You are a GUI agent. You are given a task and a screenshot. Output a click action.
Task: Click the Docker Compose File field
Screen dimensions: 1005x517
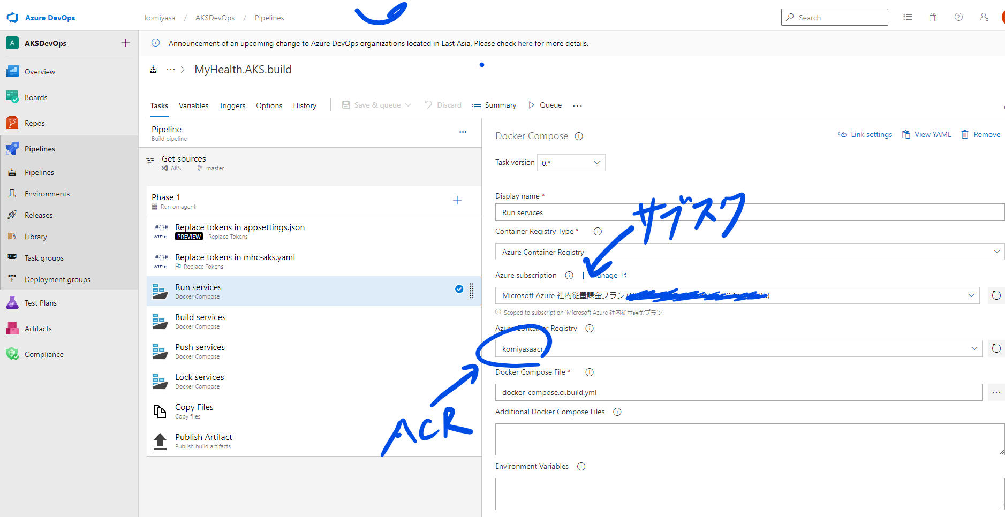[x=738, y=392]
